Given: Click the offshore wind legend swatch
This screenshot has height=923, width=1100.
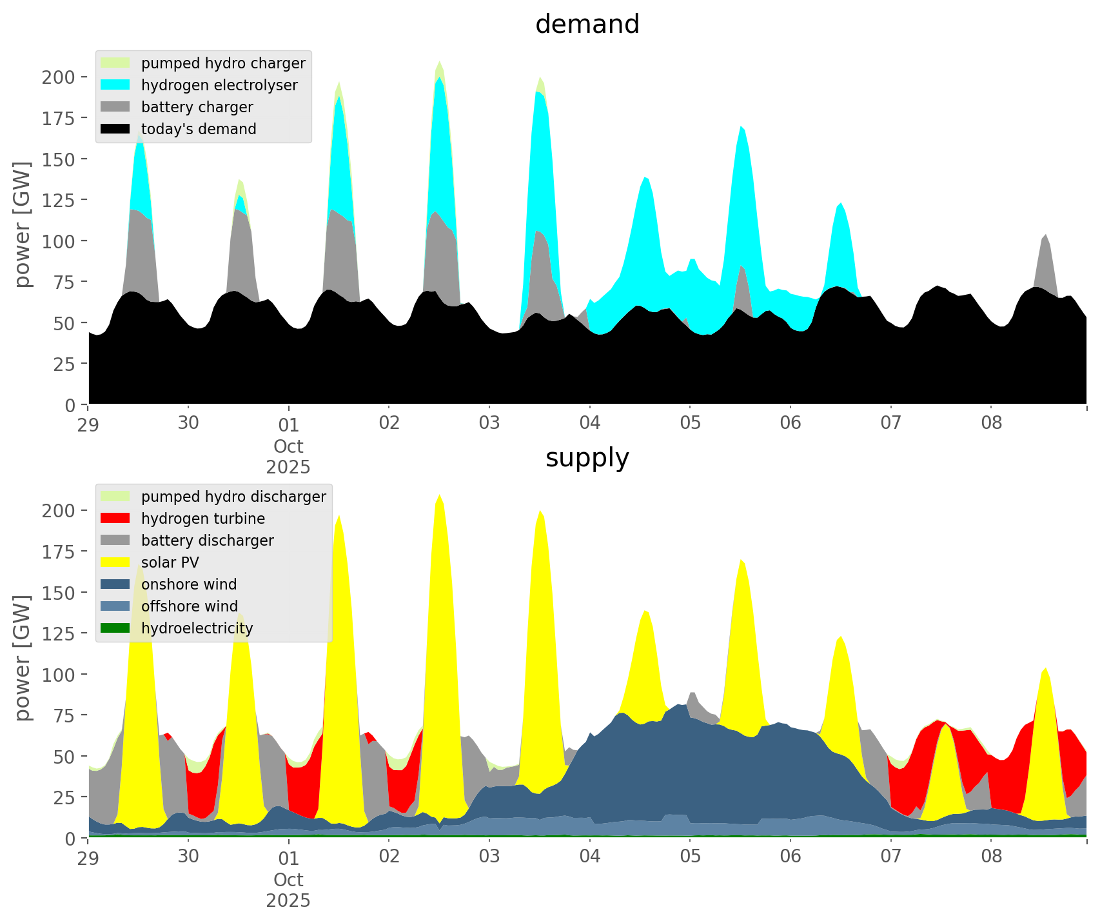Looking at the screenshot, I should [115, 606].
